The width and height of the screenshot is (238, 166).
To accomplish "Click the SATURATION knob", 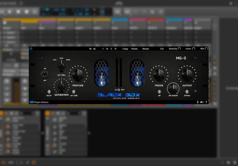I will point(62,87).
